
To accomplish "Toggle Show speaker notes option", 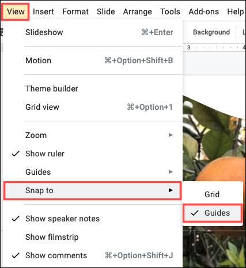I will [x=93, y=219].
